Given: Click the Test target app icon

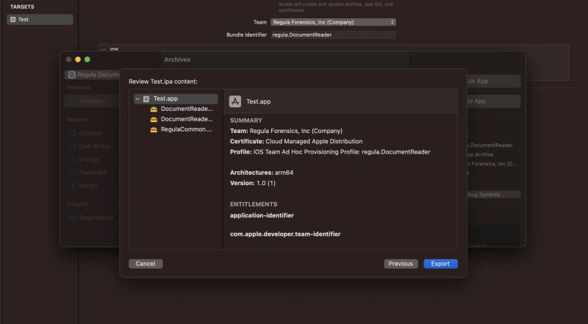Looking at the screenshot, I should (x=13, y=20).
